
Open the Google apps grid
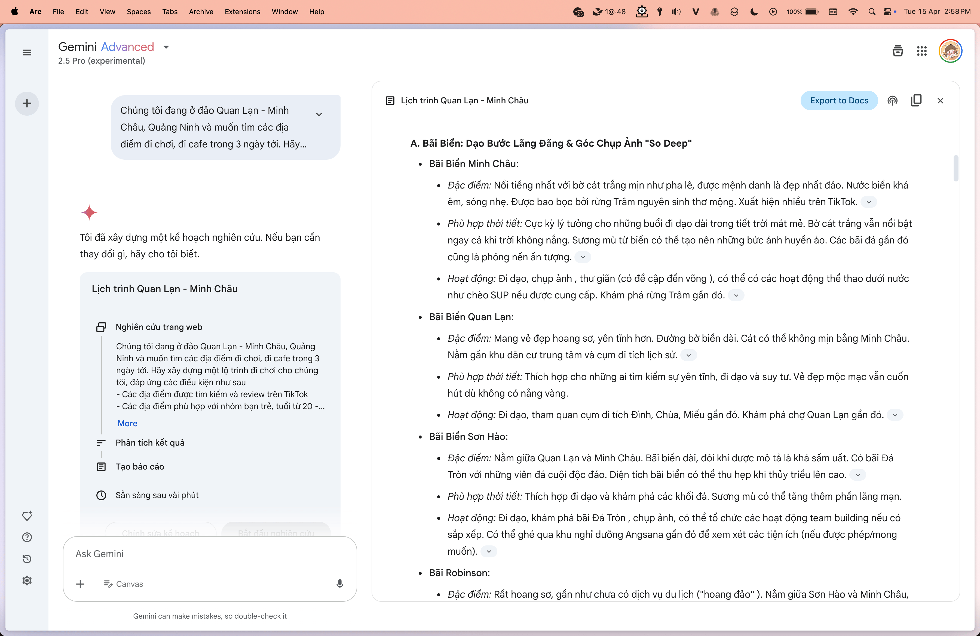click(921, 51)
